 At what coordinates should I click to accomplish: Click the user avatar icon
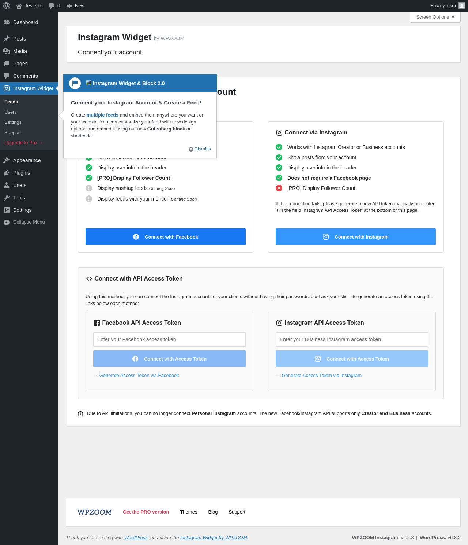tap(462, 6)
